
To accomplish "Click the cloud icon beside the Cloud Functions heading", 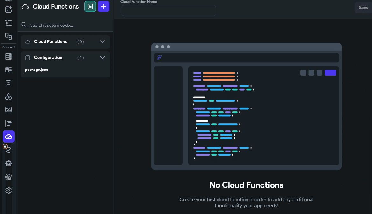I will tap(25, 6).
